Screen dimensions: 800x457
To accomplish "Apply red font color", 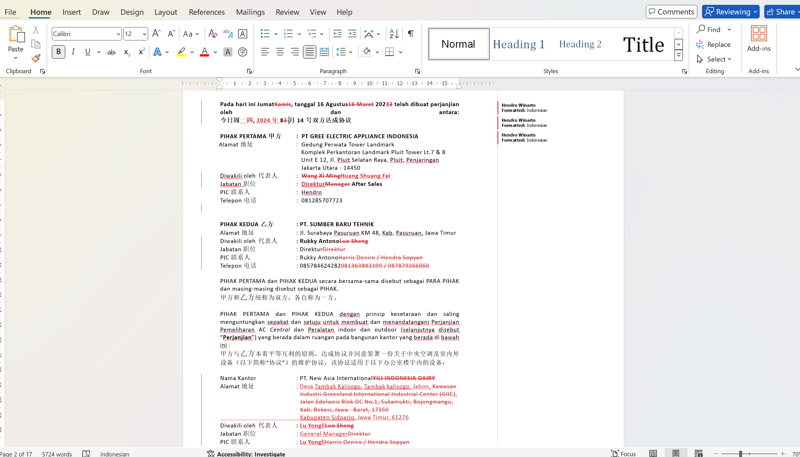I will pyautogui.click(x=205, y=52).
